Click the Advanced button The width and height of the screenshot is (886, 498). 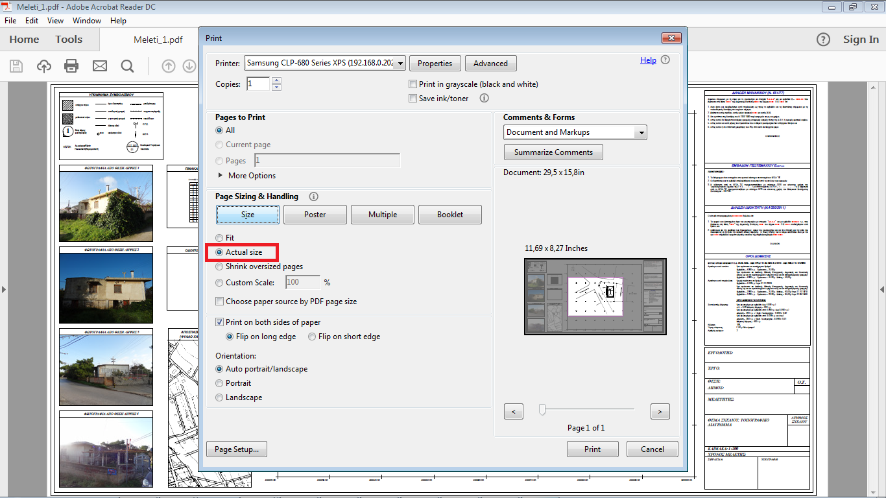(491, 64)
